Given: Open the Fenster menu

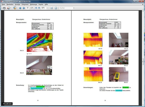Looking at the screenshot, I should pyautogui.click(x=41, y=4).
